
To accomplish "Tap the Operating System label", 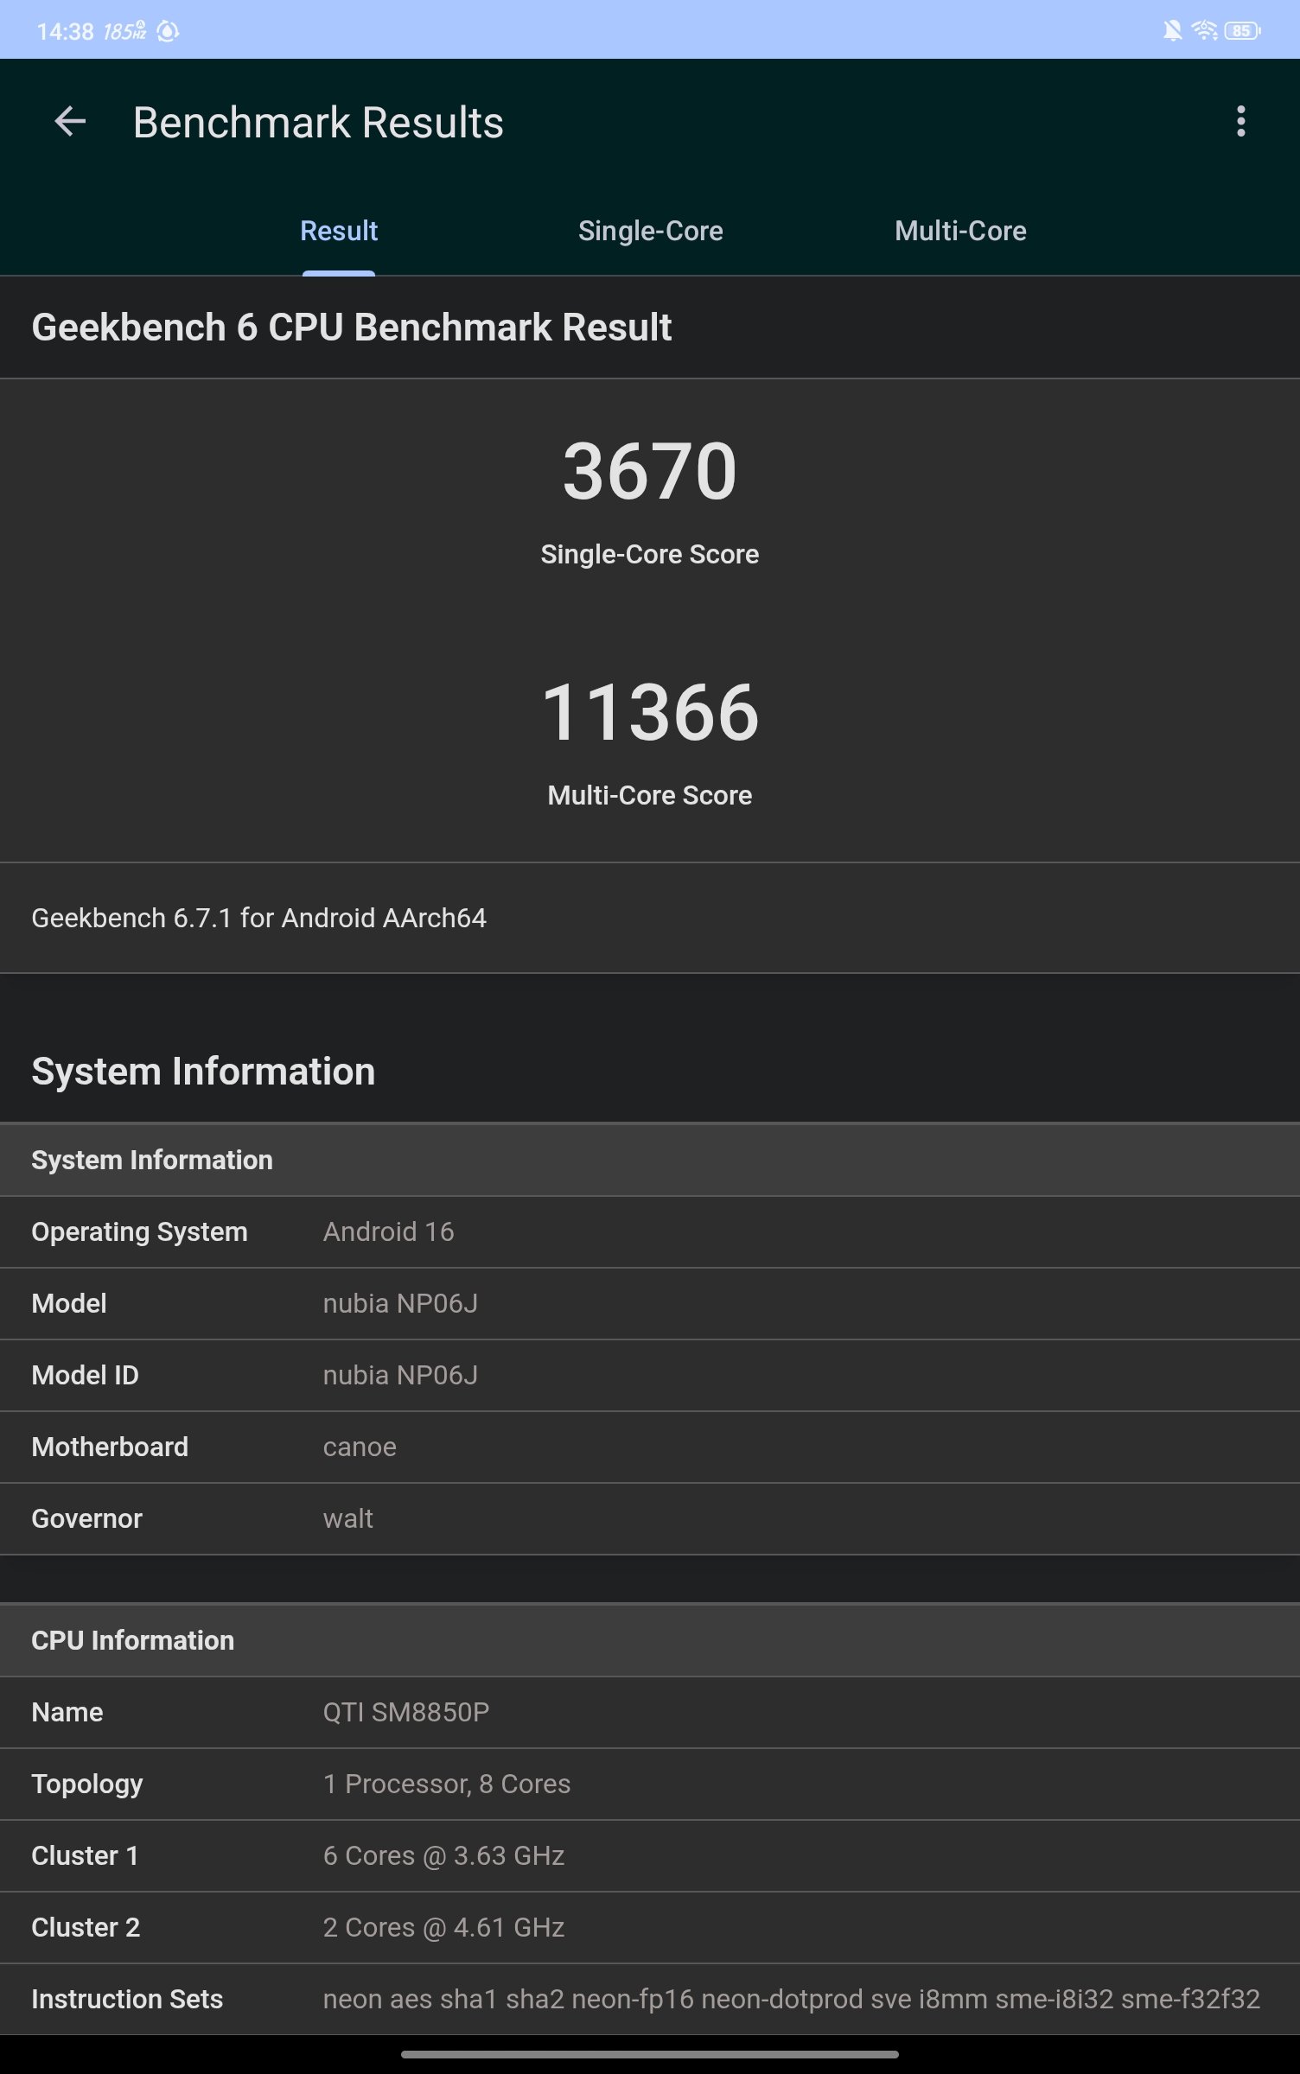I will 139,1231.
